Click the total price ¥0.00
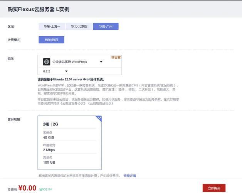 pos(27,188)
